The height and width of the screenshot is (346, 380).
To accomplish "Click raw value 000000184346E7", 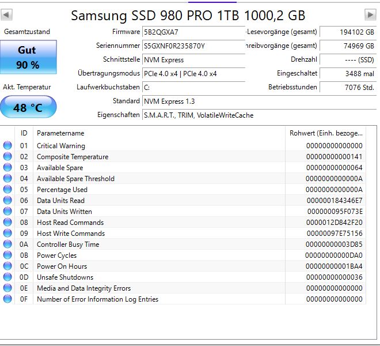I will point(335,200).
